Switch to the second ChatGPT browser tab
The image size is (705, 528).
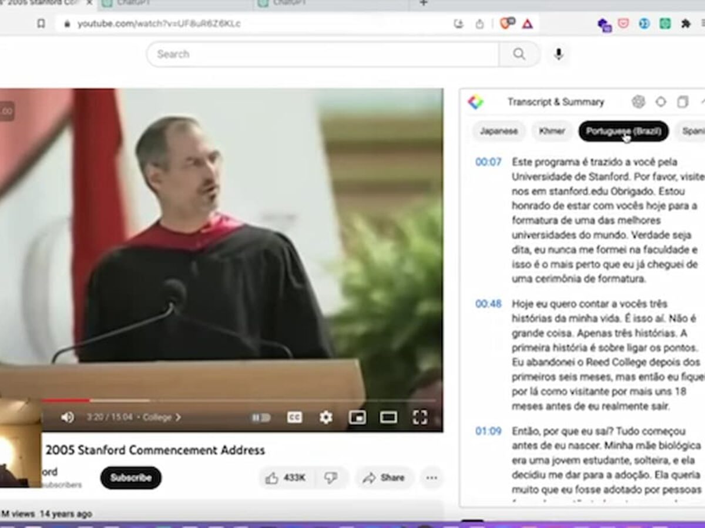tap(331, 4)
